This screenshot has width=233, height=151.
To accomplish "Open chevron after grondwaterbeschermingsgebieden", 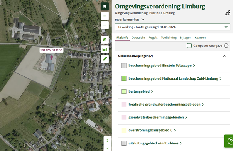I will point(186,118).
